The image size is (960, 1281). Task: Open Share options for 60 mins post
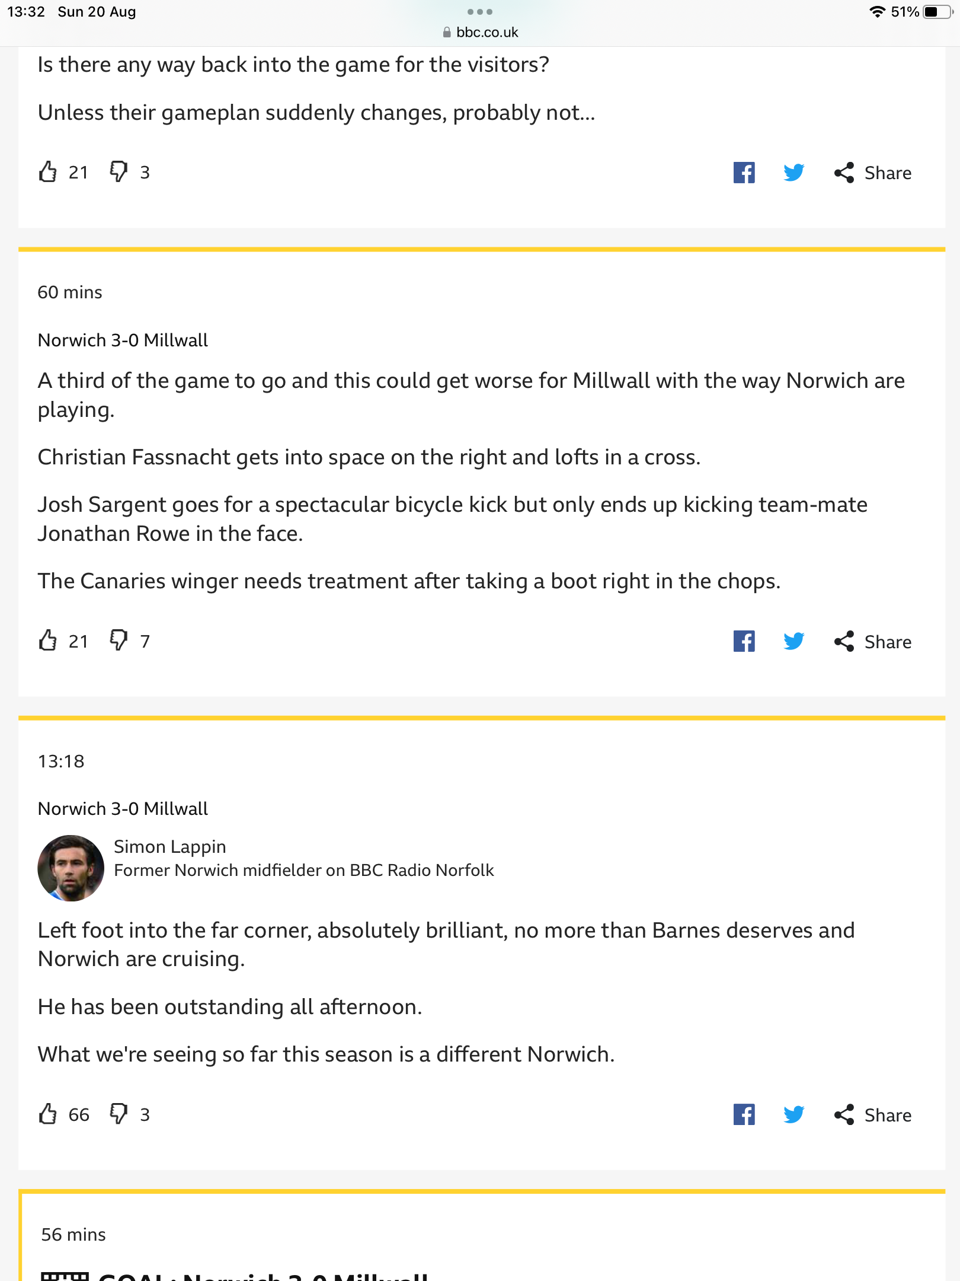pos(873,642)
